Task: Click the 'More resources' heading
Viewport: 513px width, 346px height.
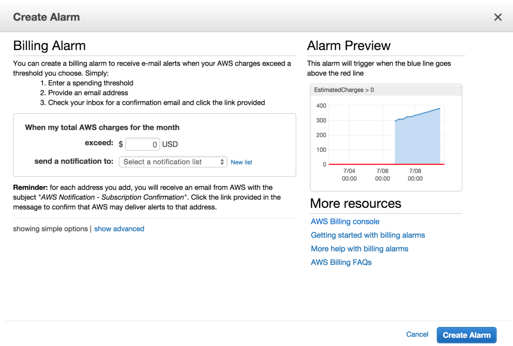Action: (x=356, y=203)
